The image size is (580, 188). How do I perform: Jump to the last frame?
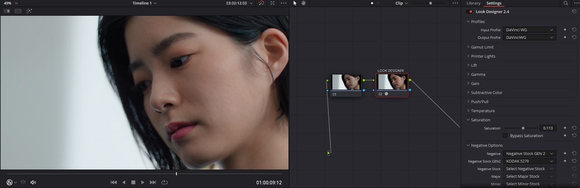153,182
